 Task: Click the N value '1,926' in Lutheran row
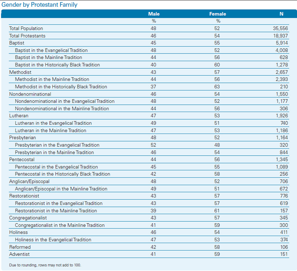point(282,116)
